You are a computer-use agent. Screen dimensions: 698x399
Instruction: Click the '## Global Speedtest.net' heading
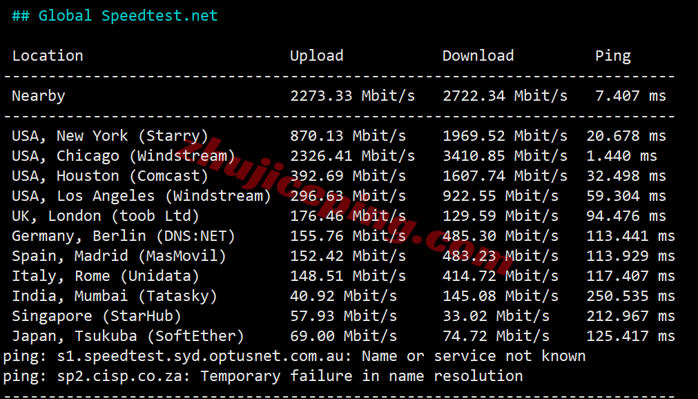[115, 16]
